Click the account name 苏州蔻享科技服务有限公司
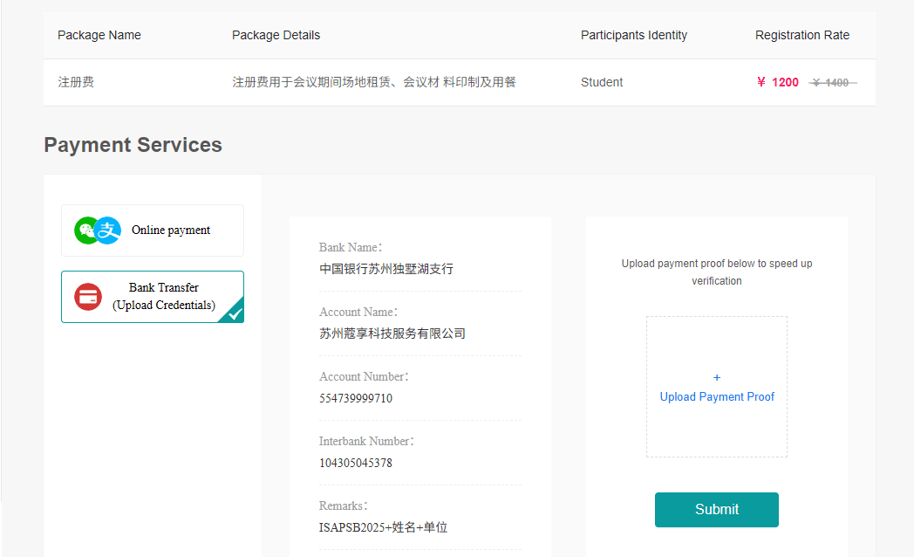 (392, 334)
